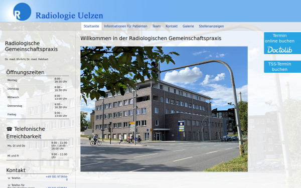The height and width of the screenshot is (188, 301).
Task: Open the Kontakt navigation item
Action: (172, 26)
